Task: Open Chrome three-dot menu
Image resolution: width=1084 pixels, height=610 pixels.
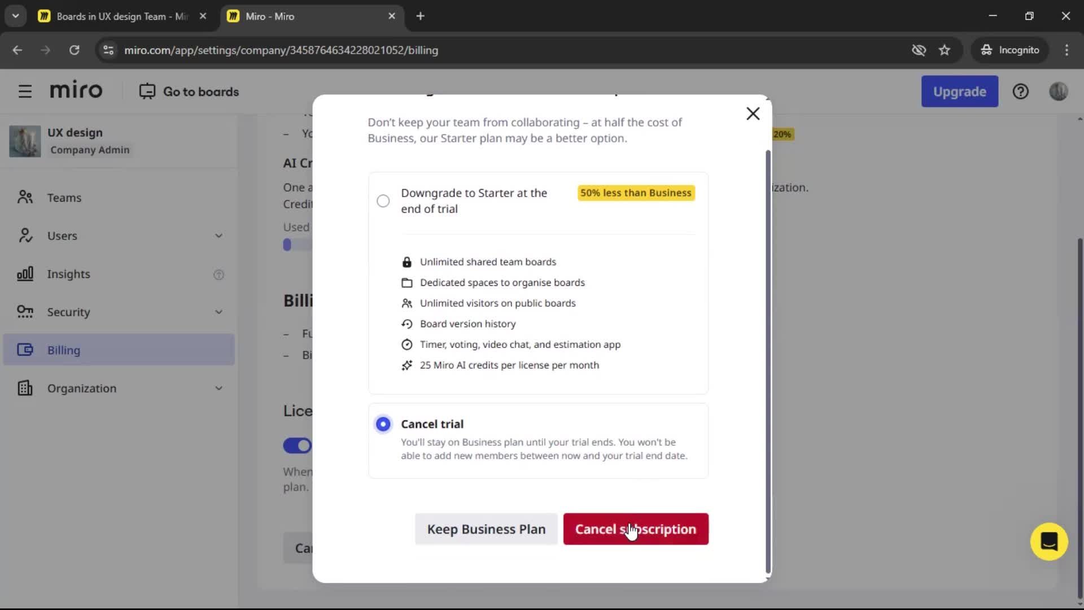Action: (x=1066, y=50)
